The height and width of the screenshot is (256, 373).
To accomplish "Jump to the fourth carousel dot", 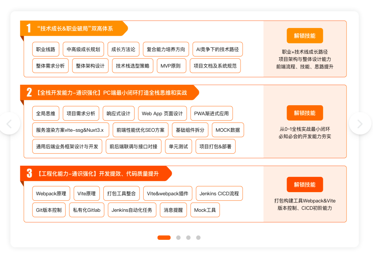I will tap(198, 238).
